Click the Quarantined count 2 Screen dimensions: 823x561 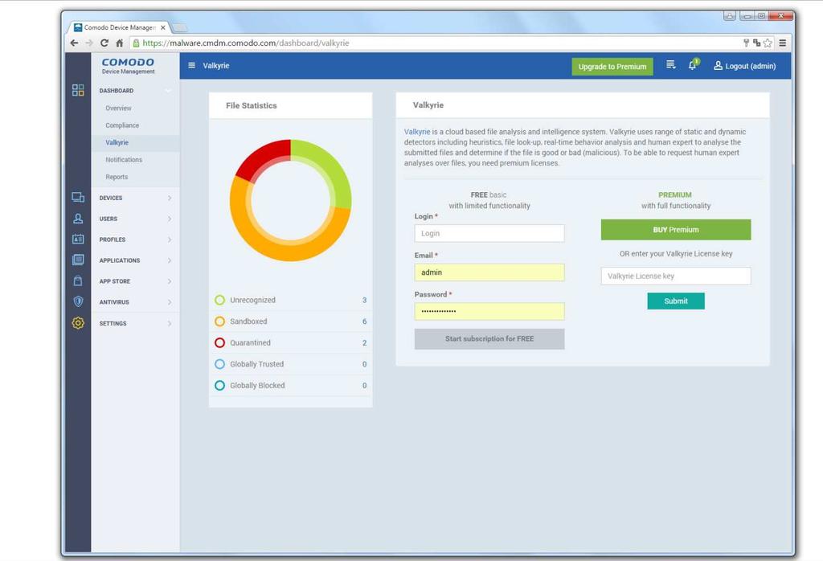[364, 342]
